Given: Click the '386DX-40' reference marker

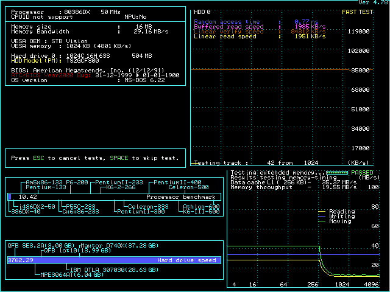Looking at the screenshot, I should click(x=26, y=212).
